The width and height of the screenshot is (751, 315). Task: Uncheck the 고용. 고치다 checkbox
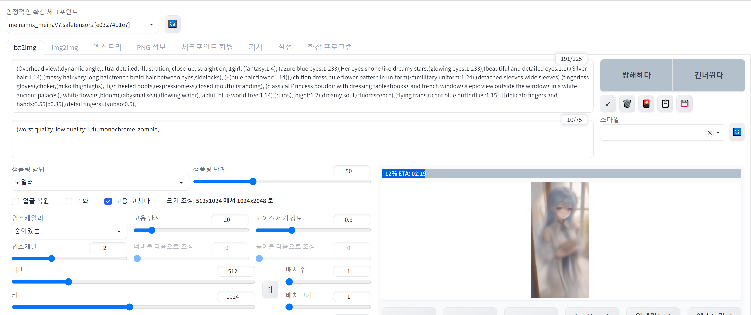point(108,201)
